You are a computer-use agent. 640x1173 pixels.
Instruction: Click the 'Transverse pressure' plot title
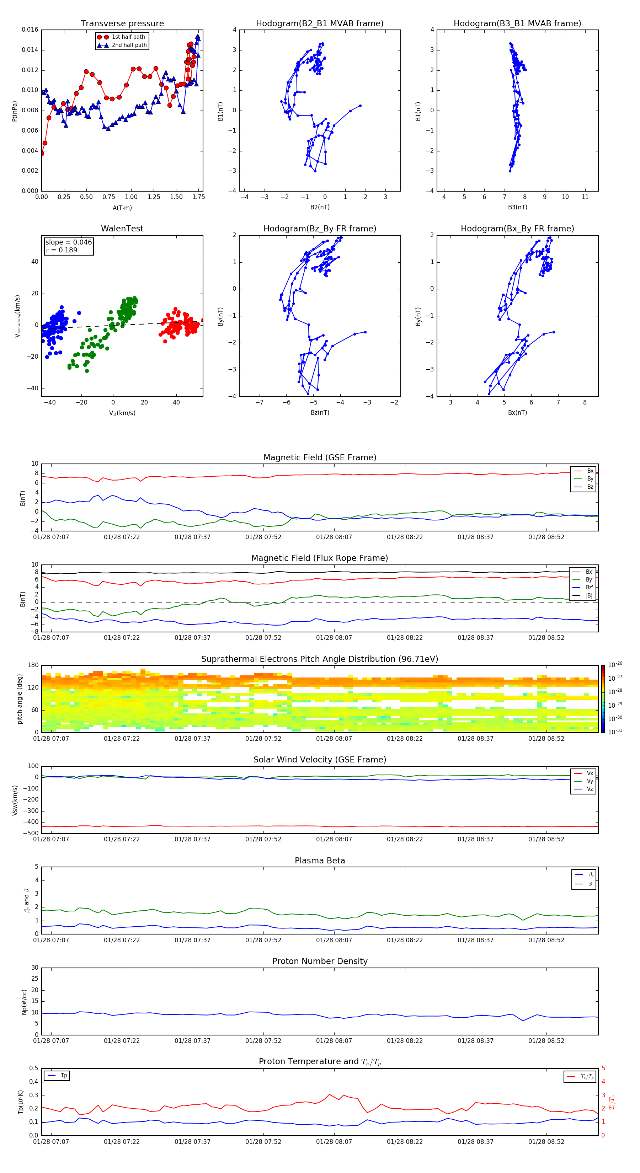(x=122, y=23)
